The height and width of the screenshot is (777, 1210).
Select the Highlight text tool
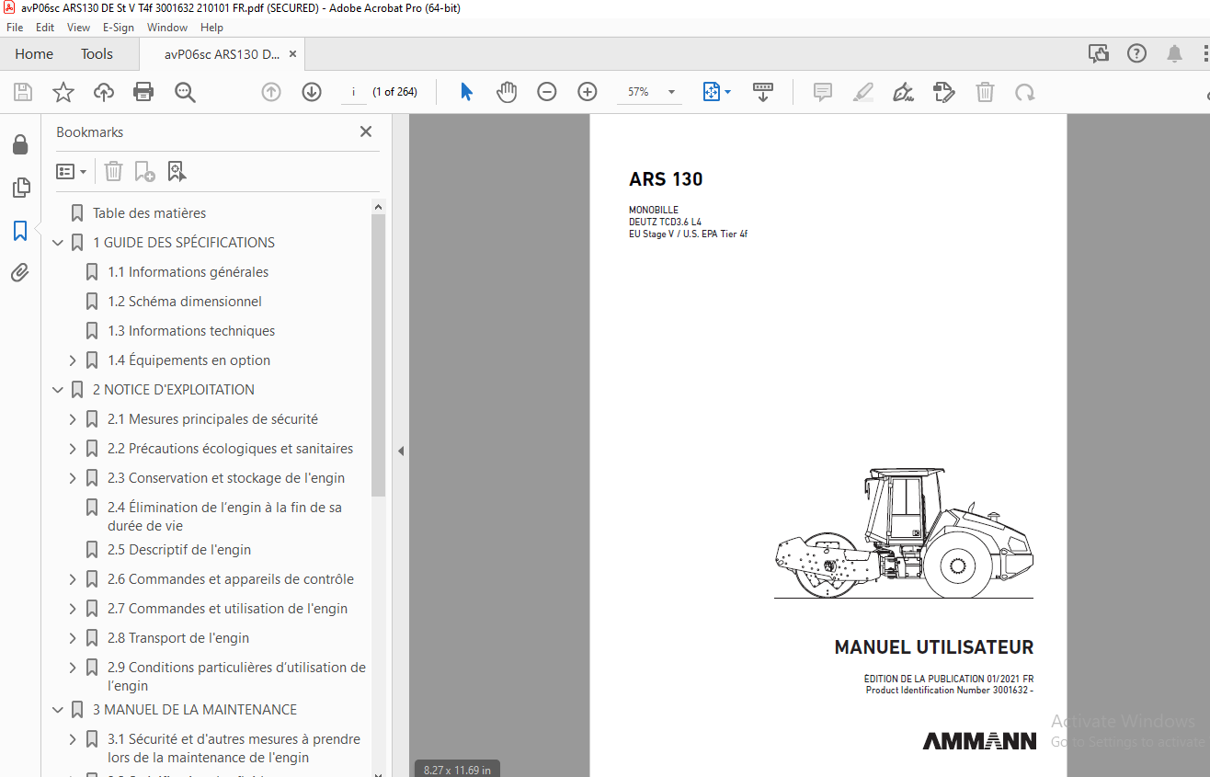(863, 92)
